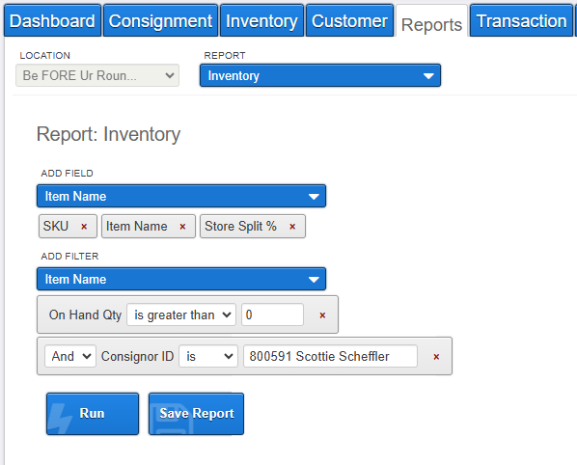Change the Consignor ID 'is' operator
The width and height of the screenshot is (577, 465).
[208, 356]
